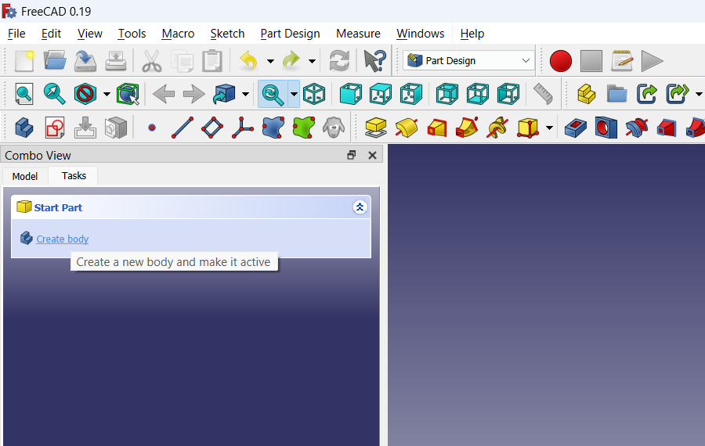
Task: Switch to the right view cube
Action: click(x=411, y=95)
